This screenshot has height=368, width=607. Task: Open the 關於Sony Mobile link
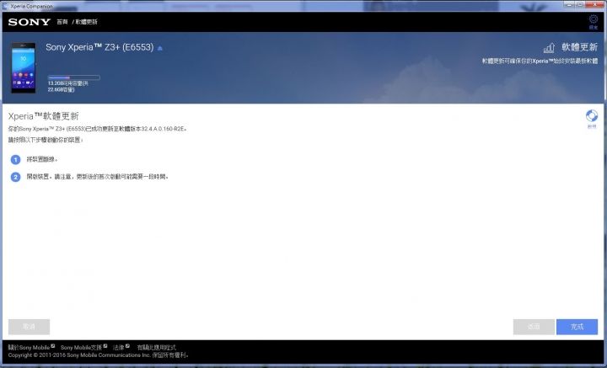point(29,348)
